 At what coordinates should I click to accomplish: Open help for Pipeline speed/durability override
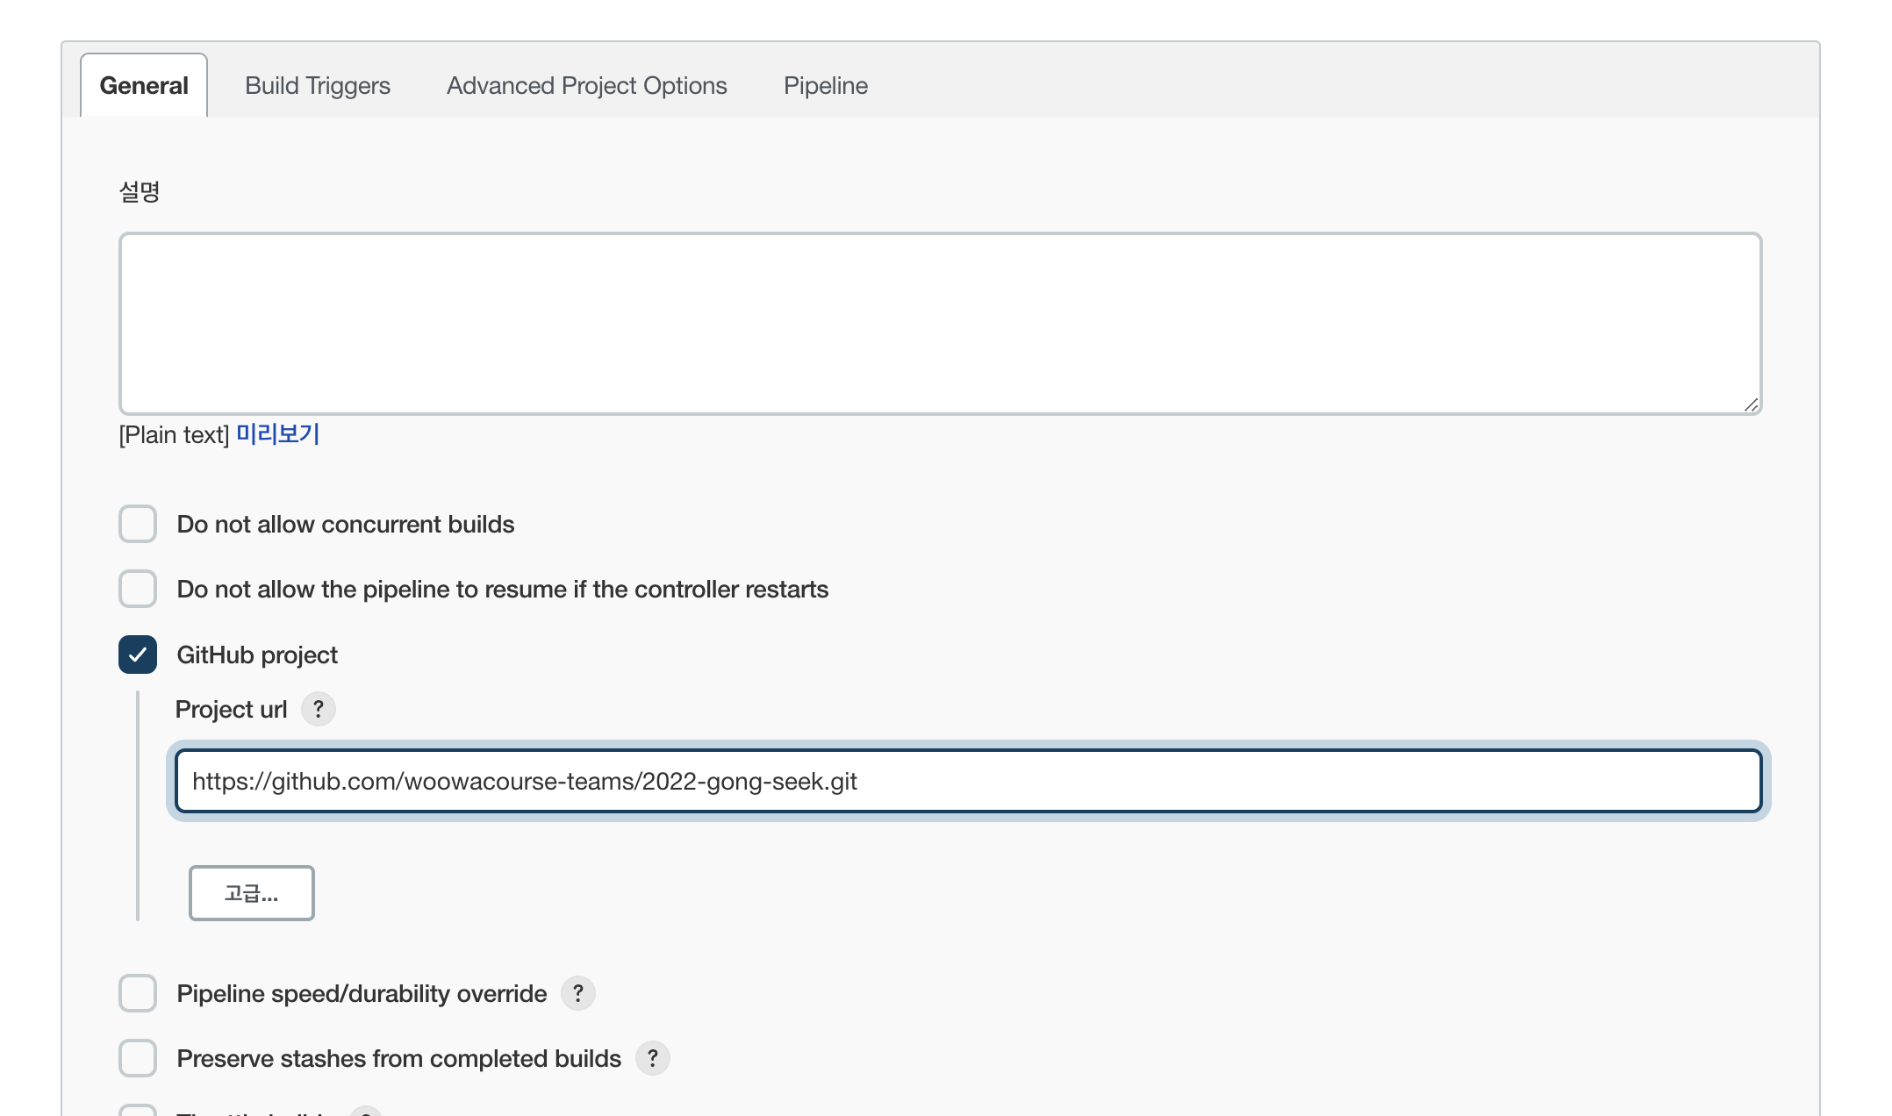click(577, 993)
